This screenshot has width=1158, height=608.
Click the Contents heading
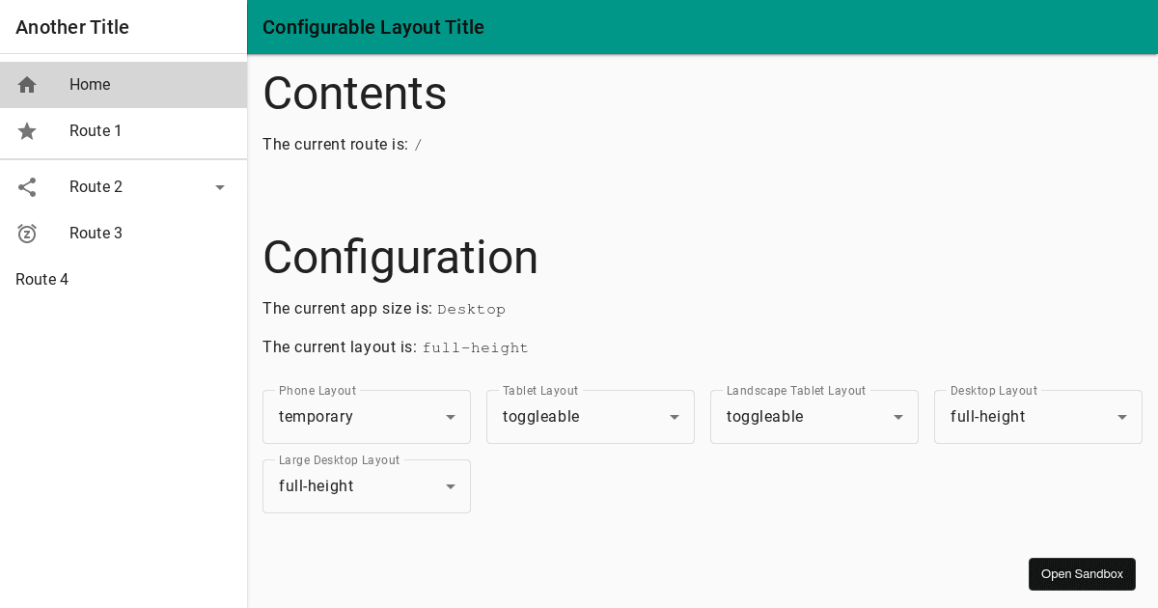click(355, 94)
